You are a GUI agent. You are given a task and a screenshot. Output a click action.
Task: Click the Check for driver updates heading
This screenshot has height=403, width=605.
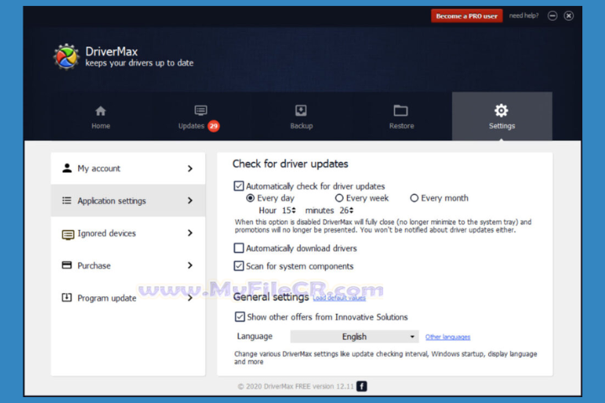click(x=290, y=164)
